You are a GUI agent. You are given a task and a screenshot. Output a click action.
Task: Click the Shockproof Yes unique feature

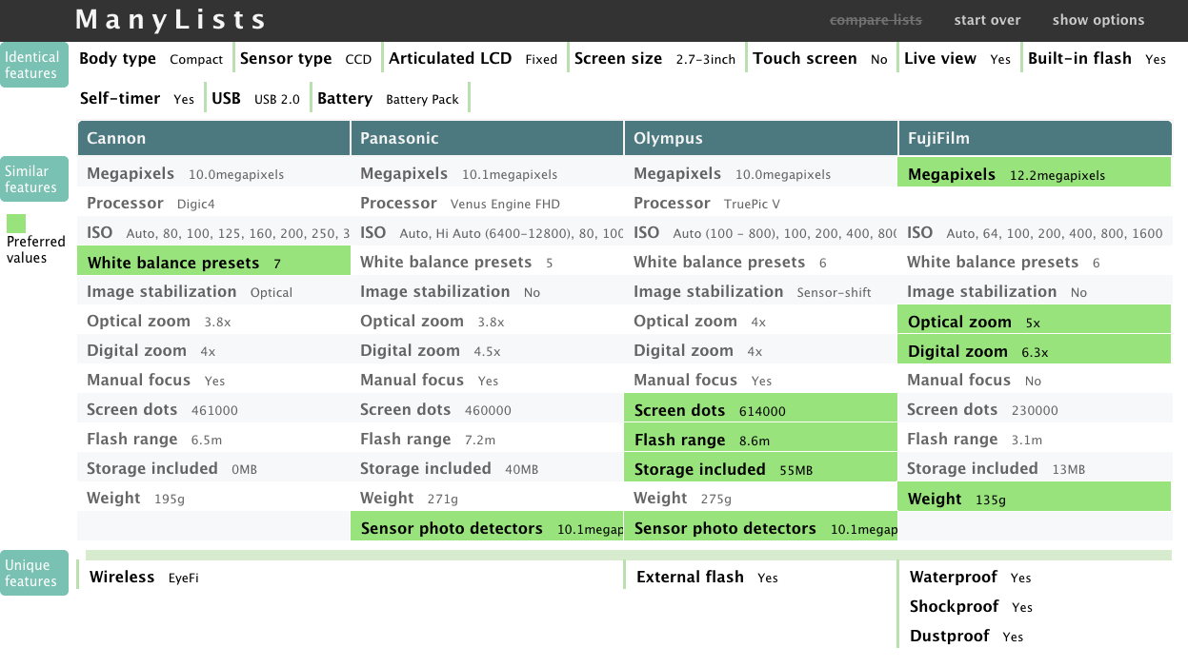pyautogui.click(x=971, y=607)
